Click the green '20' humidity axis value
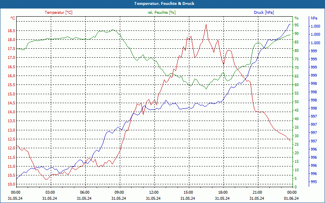The height and width of the screenshot is (203, 325). [x=297, y=153]
